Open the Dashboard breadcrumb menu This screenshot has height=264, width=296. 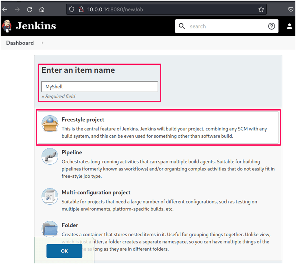pyautogui.click(x=20, y=43)
